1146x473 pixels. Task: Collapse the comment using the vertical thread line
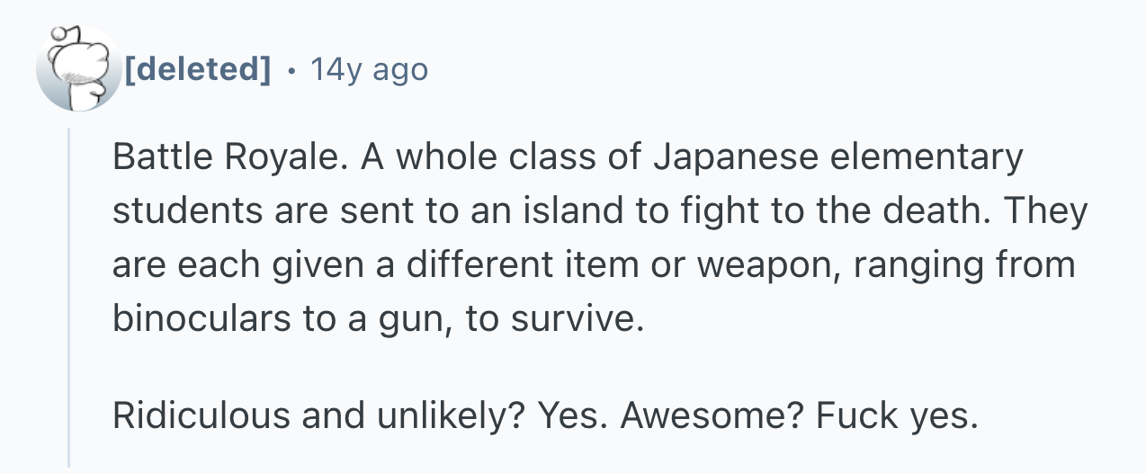tap(69, 297)
